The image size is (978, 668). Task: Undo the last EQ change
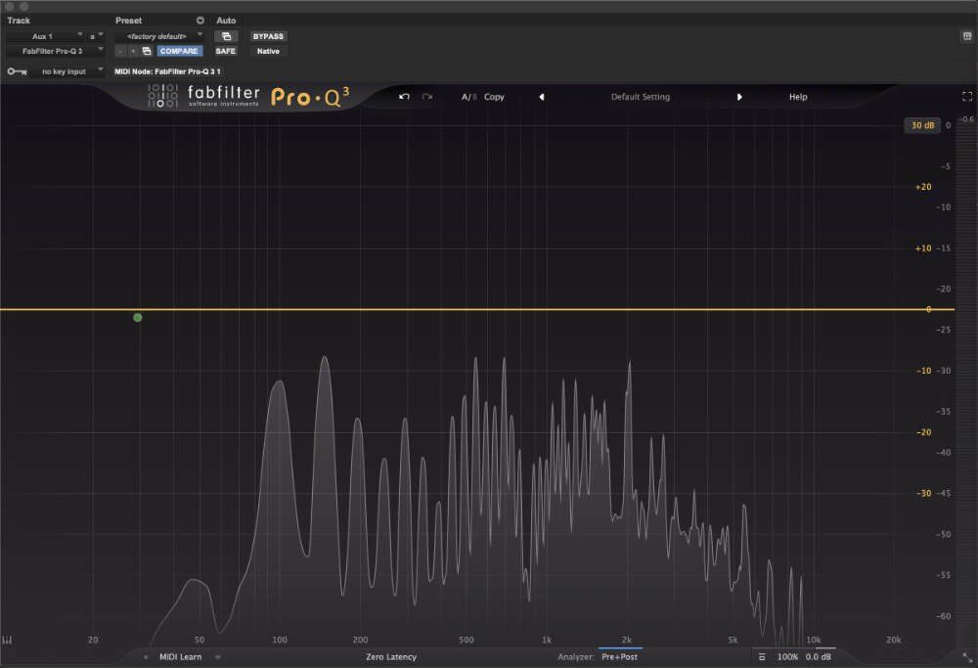[x=404, y=97]
